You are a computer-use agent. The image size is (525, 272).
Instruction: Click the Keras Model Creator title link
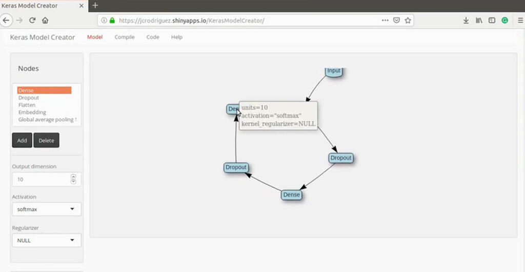(x=43, y=37)
